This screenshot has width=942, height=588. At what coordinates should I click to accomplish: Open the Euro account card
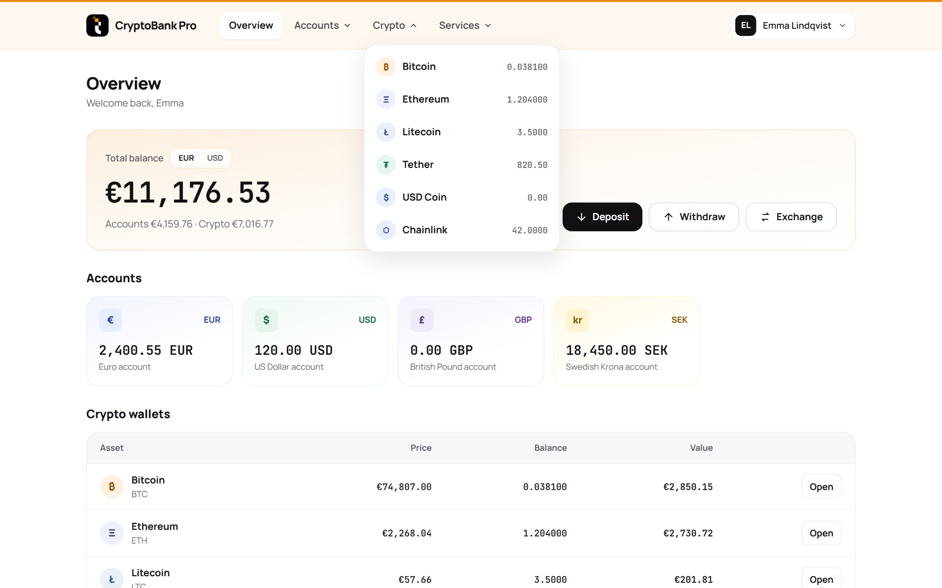coord(160,341)
